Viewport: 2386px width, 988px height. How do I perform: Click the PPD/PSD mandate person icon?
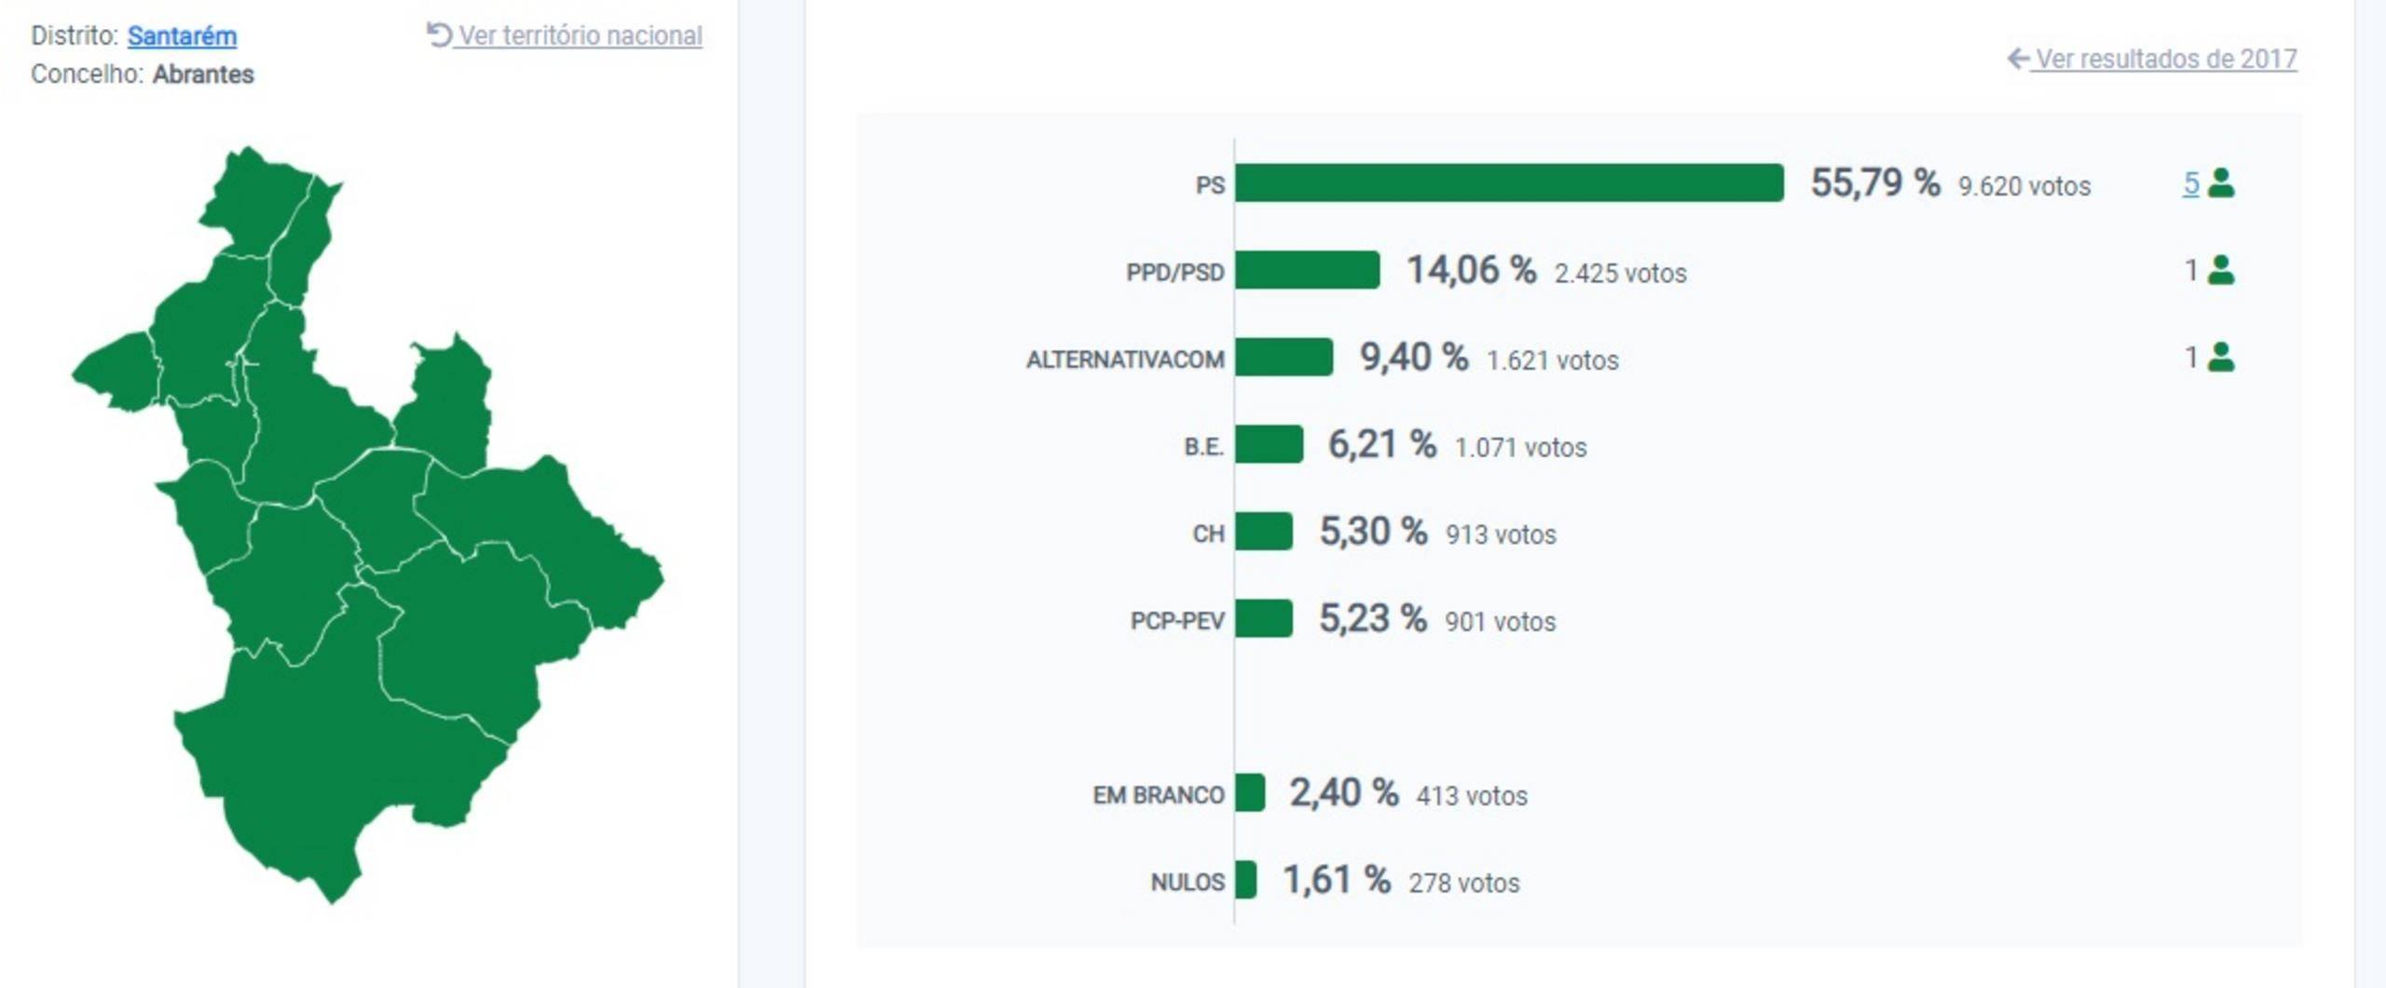pos(2221,270)
